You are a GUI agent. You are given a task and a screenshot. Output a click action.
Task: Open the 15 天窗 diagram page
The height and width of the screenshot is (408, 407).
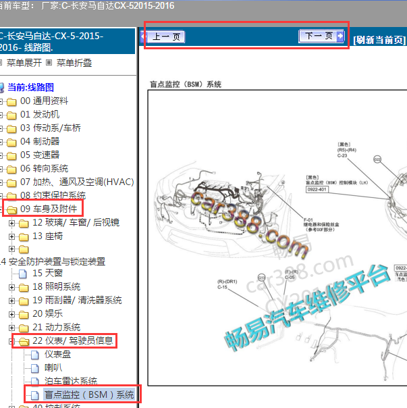(48, 273)
